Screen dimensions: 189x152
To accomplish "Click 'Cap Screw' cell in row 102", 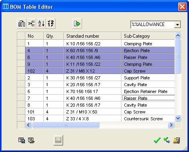I will tap(148, 71).
